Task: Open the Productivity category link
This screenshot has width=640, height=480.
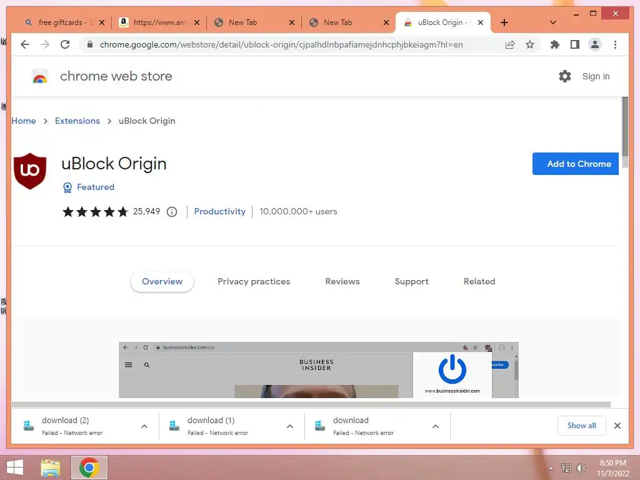Action: (219, 211)
